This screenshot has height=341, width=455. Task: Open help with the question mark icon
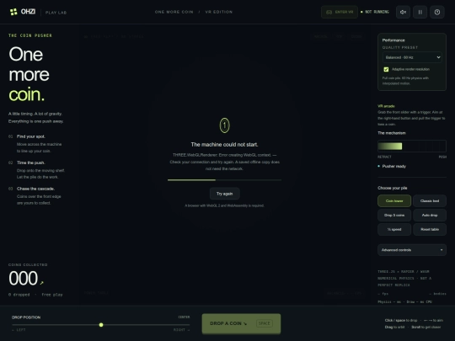pyautogui.click(x=437, y=12)
